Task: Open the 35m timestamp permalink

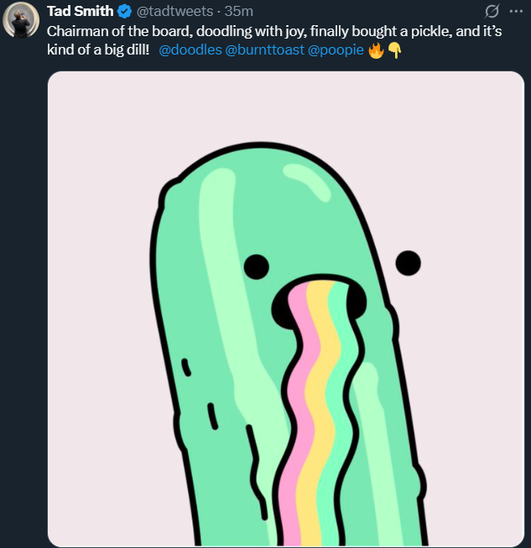Action: point(238,12)
